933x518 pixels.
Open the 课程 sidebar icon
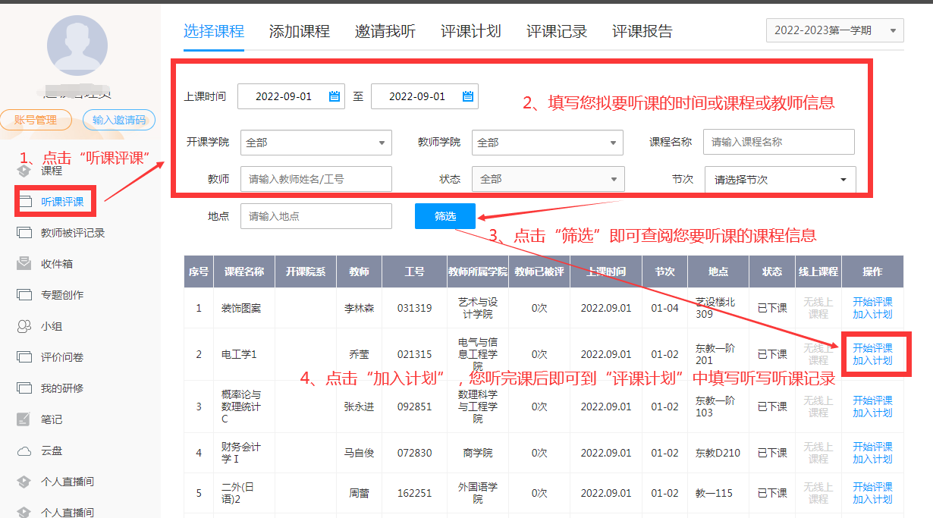point(24,171)
